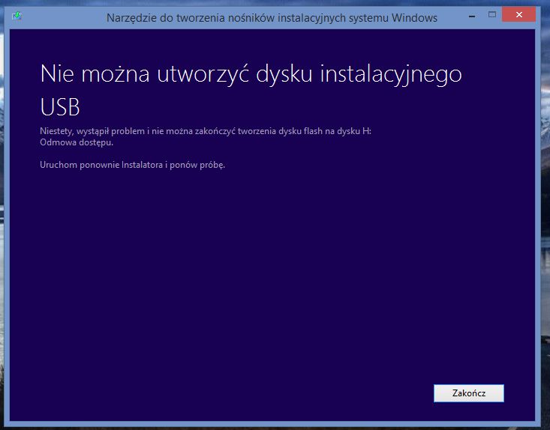Image resolution: width=550 pixels, height=430 pixels.
Task: Click the Zakończ button
Action: tap(469, 393)
